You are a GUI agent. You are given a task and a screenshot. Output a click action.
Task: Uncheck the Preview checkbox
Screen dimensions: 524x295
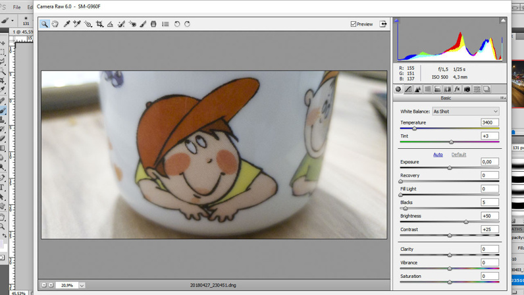click(x=354, y=24)
